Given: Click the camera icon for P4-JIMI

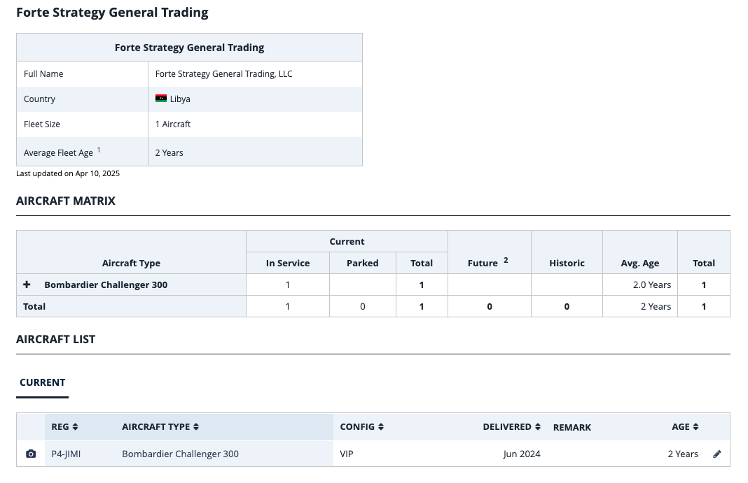Looking at the screenshot, I should pyautogui.click(x=31, y=454).
